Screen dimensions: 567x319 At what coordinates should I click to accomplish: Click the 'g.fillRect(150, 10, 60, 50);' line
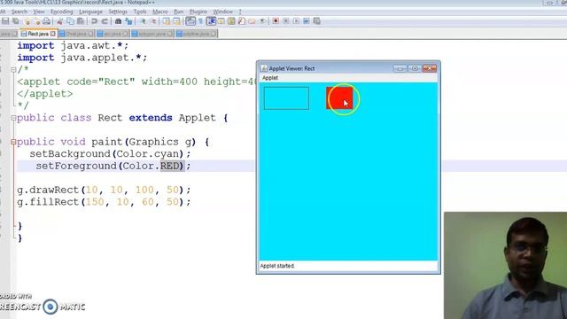104,202
